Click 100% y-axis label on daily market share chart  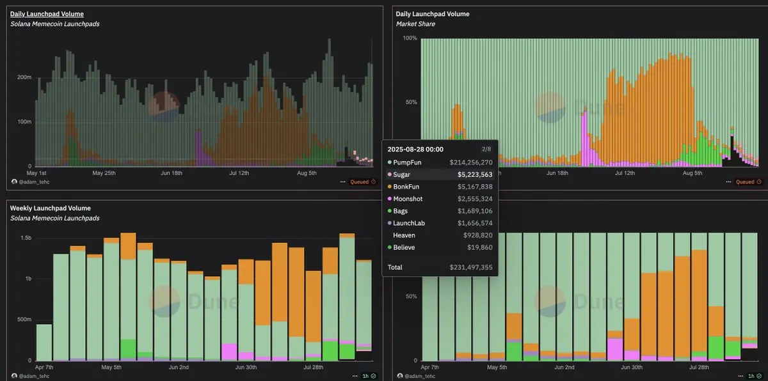(x=410, y=38)
